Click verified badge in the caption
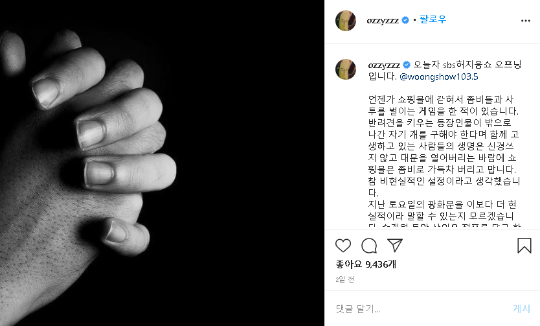Image resolution: width=540 pixels, height=326 pixels. 407,65
